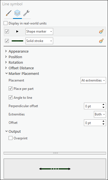108x180 pixels.
Task: Open the Symbol brush tab icon
Action: click(x=9, y=13)
